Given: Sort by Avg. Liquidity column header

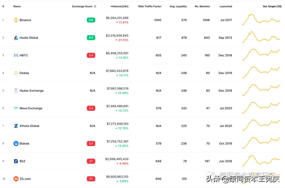Looking at the screenshot, I should (x=178, y=6).
